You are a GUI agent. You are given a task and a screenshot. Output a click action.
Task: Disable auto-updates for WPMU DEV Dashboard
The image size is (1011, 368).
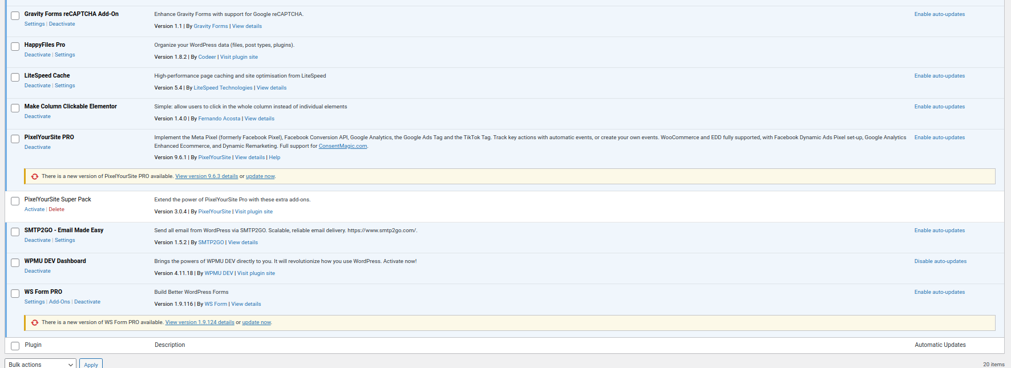940,261
